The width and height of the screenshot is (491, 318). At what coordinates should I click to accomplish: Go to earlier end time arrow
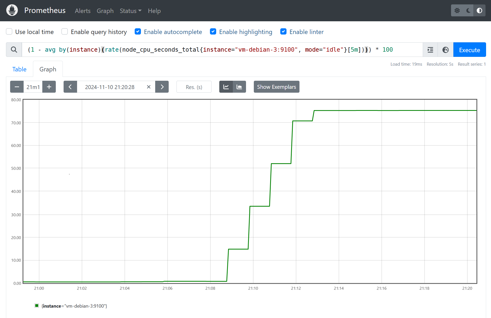tap(70, 87)
